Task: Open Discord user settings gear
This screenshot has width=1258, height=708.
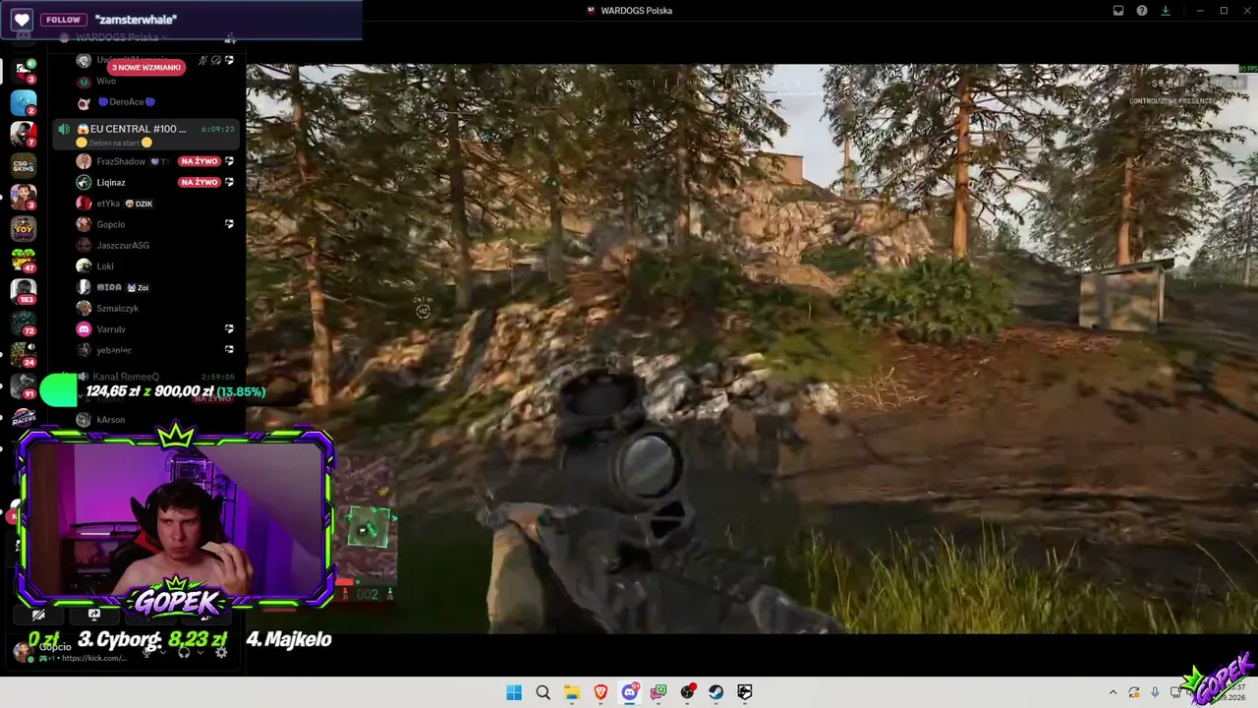Action: (x=221, y=652)
